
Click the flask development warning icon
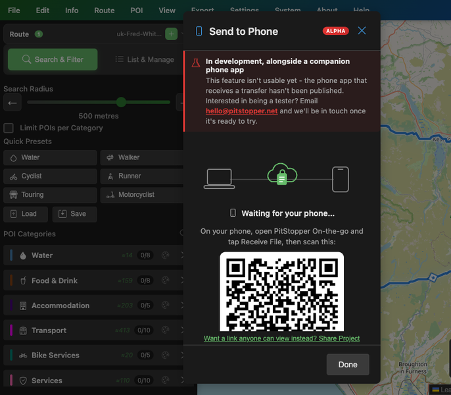[196, 63]
